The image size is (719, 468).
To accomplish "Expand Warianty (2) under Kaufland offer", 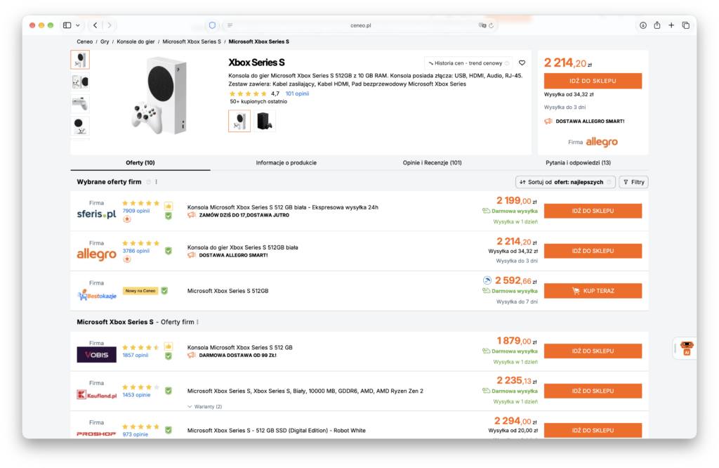I will [204, 407].
